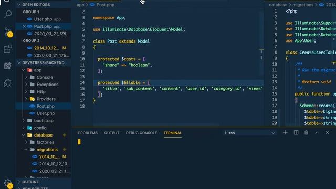Screen dimensions: 336x189
Task: Expand the OUTLINE section
Action: click(44, 182)
